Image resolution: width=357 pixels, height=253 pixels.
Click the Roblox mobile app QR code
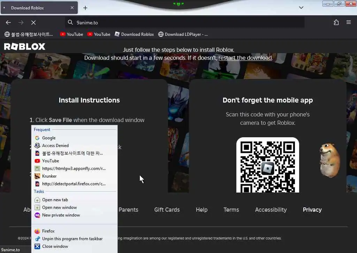click(x=268, y=165)
